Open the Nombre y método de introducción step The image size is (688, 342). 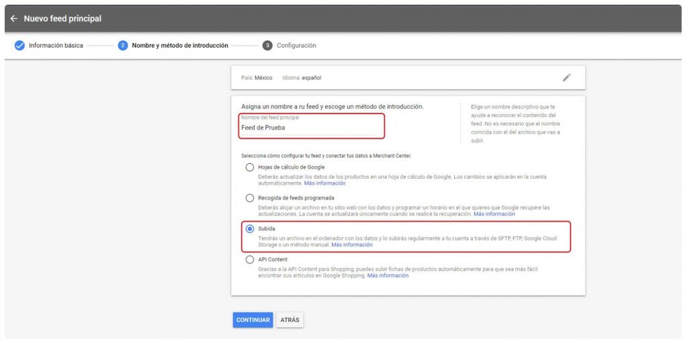tap(180, 46)
